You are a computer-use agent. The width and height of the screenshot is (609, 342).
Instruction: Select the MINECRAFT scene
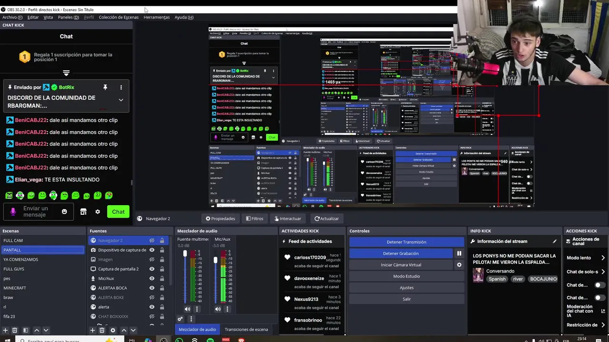tap(43, 288)
